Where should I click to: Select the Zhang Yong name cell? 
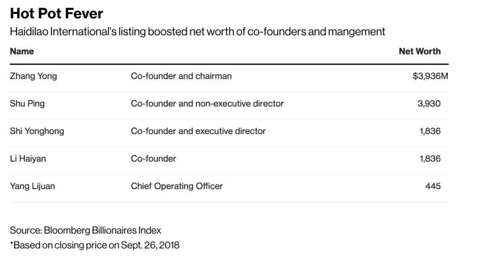(34, 76)
